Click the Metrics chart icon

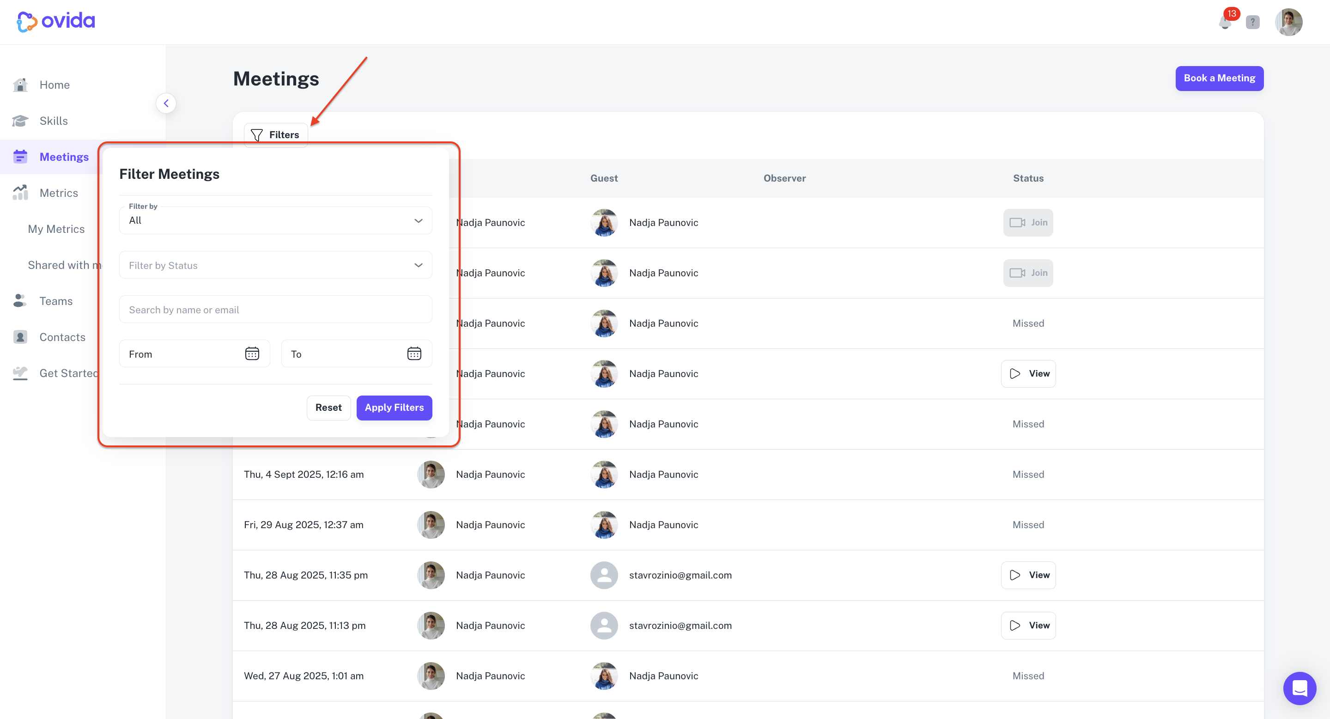(x=20, y=193)
